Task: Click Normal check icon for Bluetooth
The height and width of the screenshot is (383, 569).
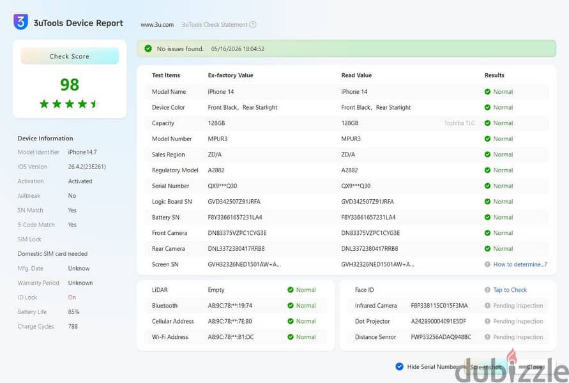Action: pyautogui.click(x=291, y=305)
